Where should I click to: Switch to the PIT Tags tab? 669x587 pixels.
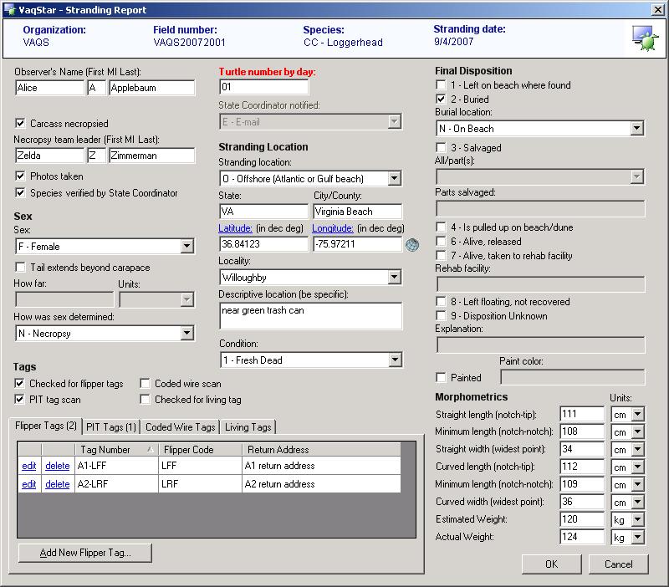coord(111,427)
